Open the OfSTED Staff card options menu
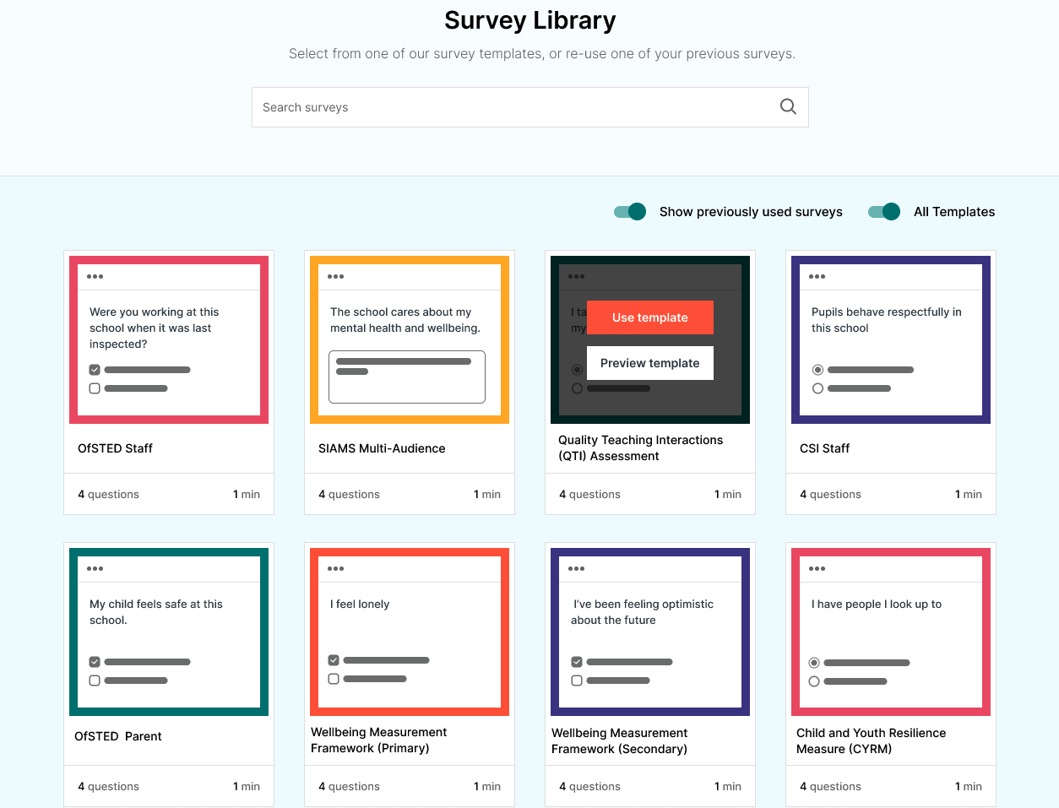 point(94,276)
